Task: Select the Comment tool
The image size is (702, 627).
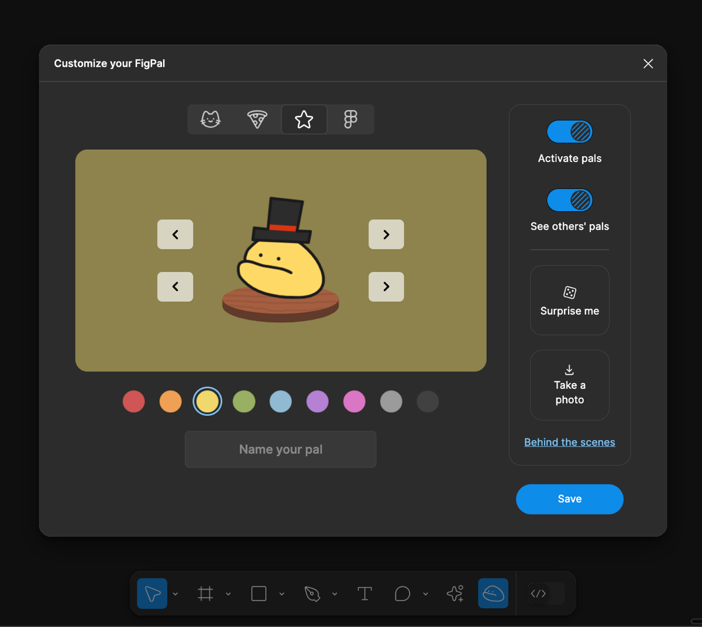Action: (x=402, y=594)
